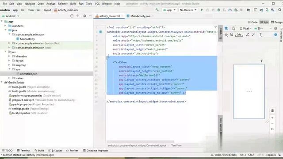Select project file locate target icon
The width and height of the screenshot is (283, 159).
(x=72, y=16)
